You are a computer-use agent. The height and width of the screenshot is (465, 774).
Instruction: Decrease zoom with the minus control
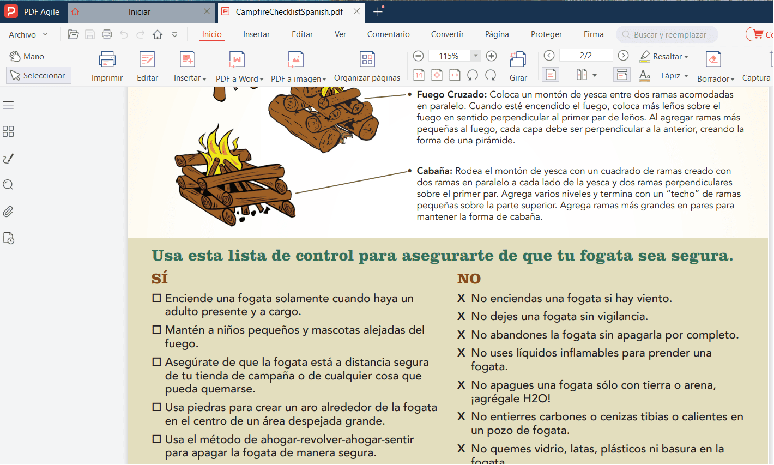click(418, 56)
